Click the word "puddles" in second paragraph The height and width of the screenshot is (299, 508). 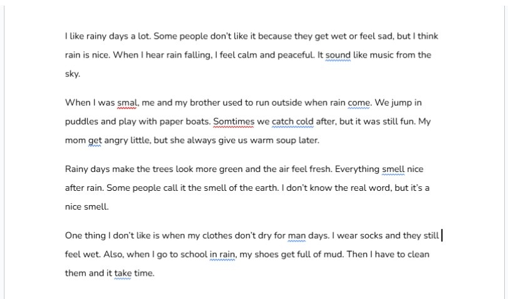pyautogui.click(x=81, y=122)
